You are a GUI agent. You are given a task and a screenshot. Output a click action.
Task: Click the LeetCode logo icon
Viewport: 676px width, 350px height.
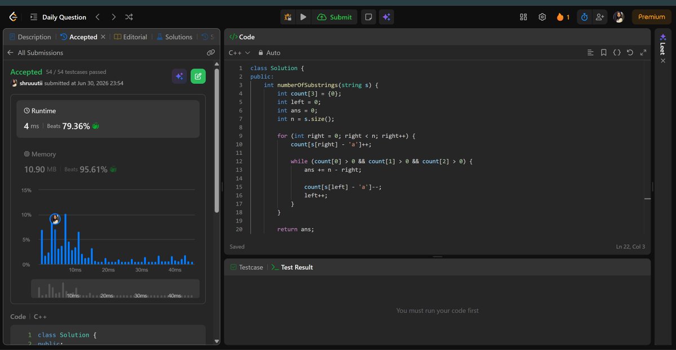click(x=13, y=17)
